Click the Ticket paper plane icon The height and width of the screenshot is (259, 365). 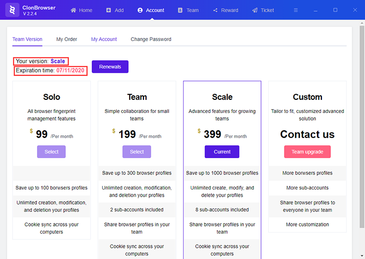[255, 10]
